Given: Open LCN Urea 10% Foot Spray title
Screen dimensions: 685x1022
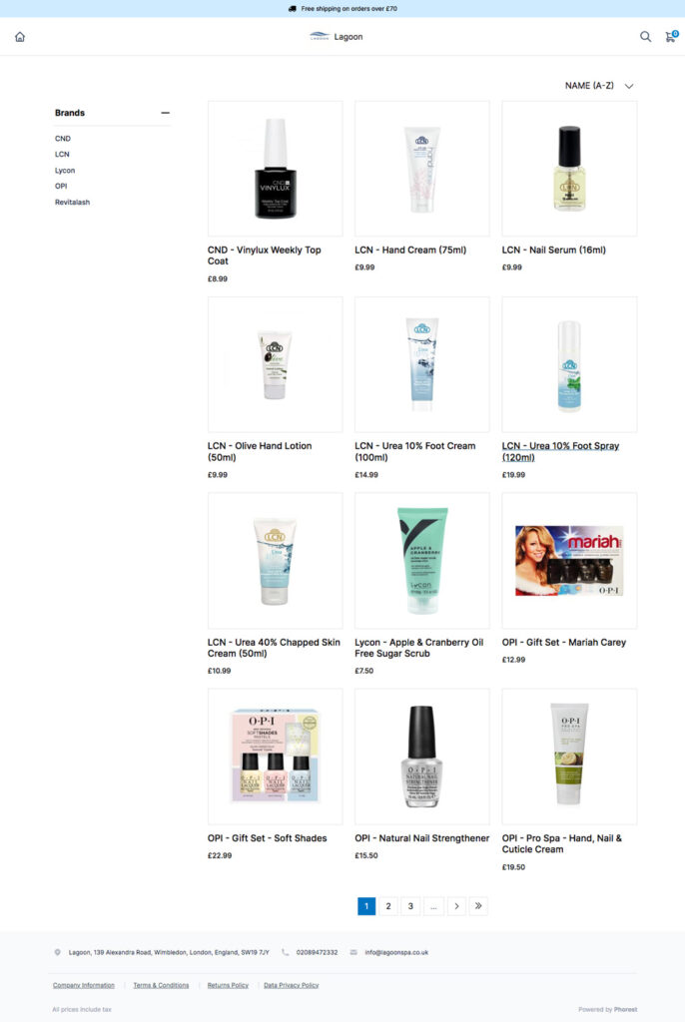Looking at the screenshot, I should (560, 451).
